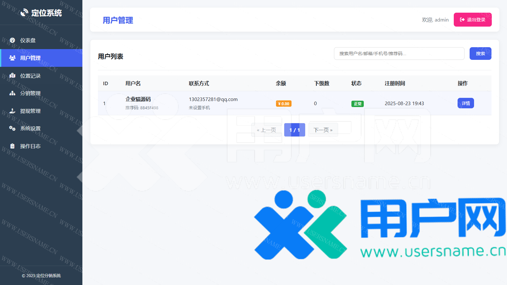Click the blue 搜索 button
This screenshot has height=285, width=507.
(x=480, y=54)
